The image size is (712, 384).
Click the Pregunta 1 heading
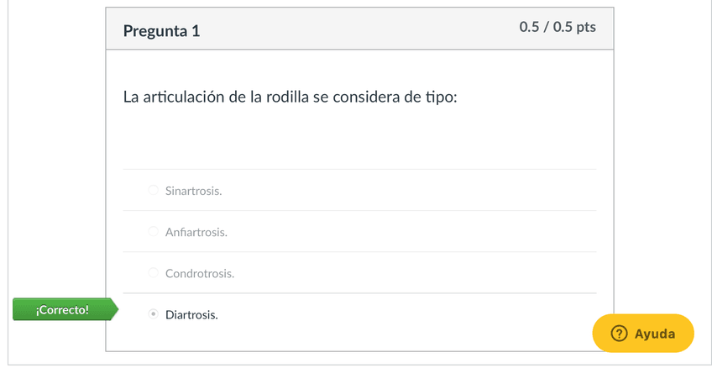coord(161,31)
